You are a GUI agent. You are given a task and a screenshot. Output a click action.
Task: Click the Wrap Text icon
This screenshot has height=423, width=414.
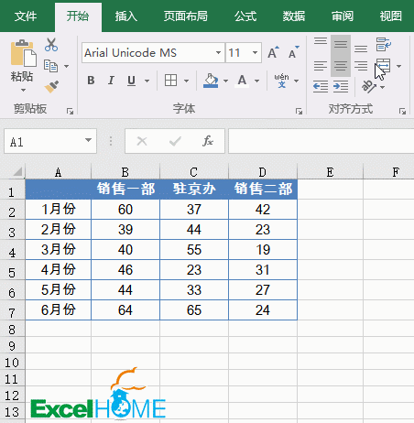point(383,45)
